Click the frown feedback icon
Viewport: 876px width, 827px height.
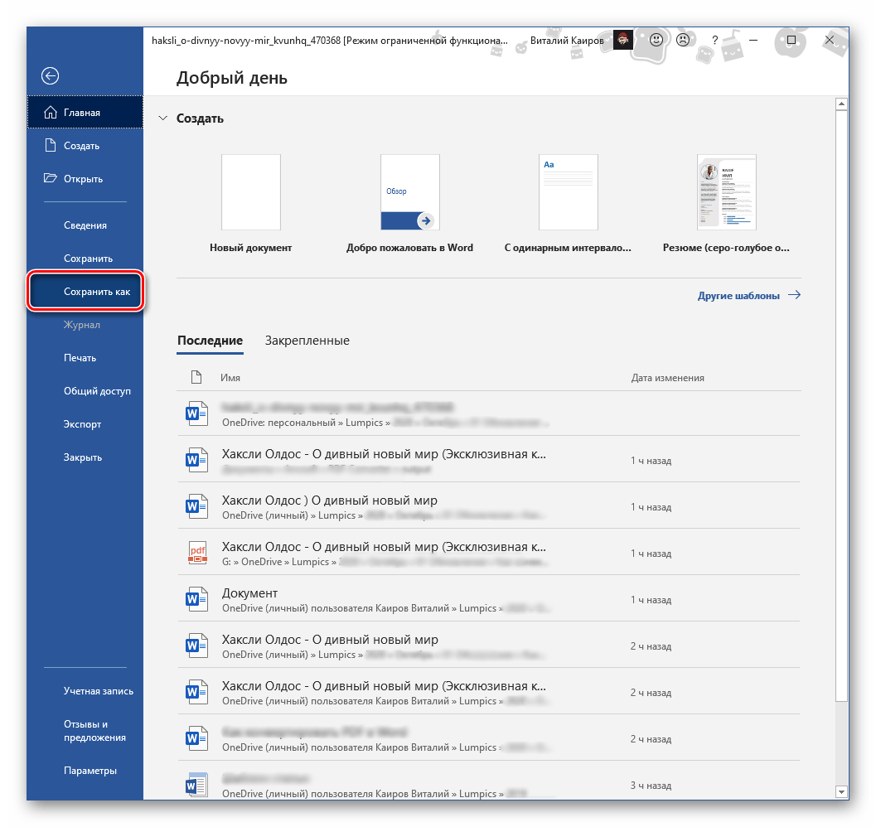[x=683, y=40]
